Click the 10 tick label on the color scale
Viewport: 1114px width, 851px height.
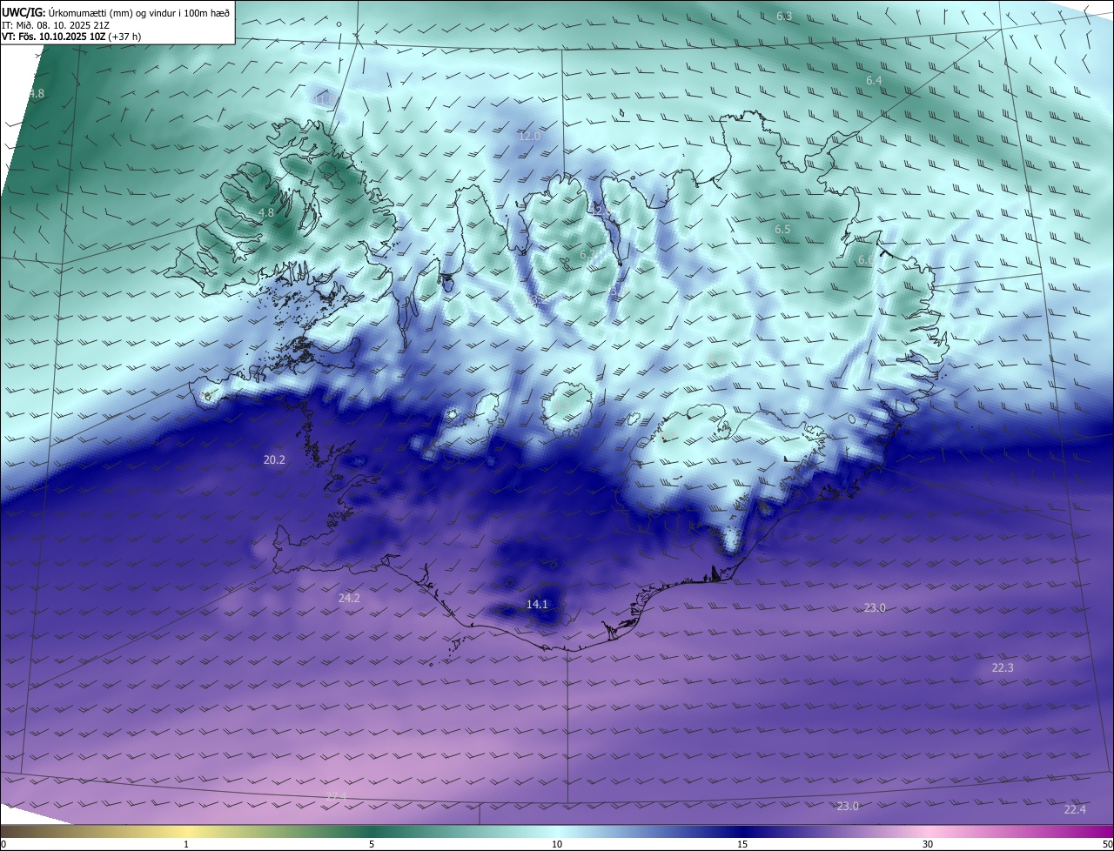click(557, 844)
